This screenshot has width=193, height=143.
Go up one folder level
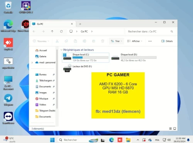coord(52,32)
